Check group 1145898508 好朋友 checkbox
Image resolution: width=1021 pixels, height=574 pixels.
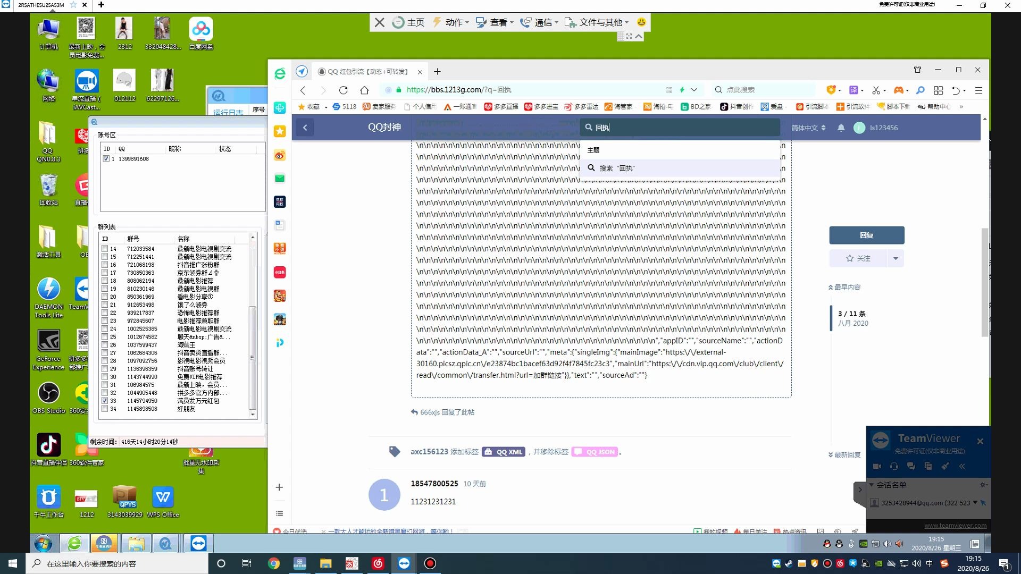click(x=105, y=409)
